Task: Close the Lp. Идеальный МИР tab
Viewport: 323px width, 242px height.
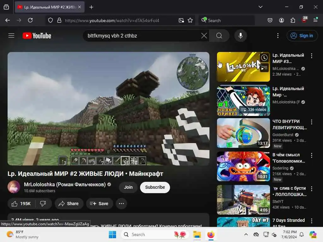Action: pos(79,7)
